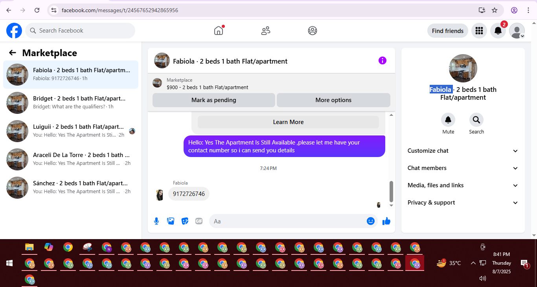Open the notifications bell

click(x=498, y=31)
